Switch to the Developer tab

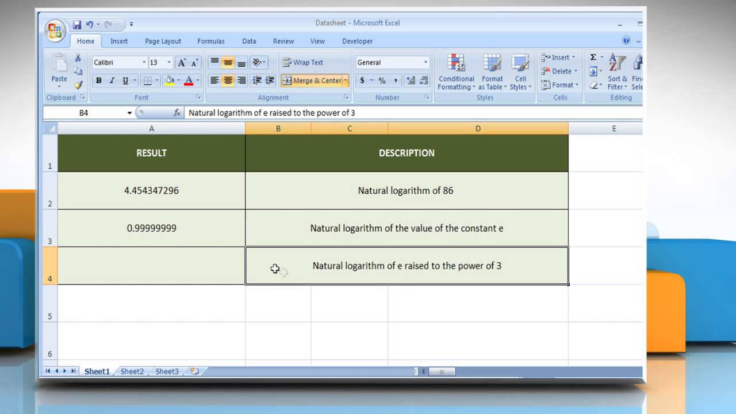357,41
